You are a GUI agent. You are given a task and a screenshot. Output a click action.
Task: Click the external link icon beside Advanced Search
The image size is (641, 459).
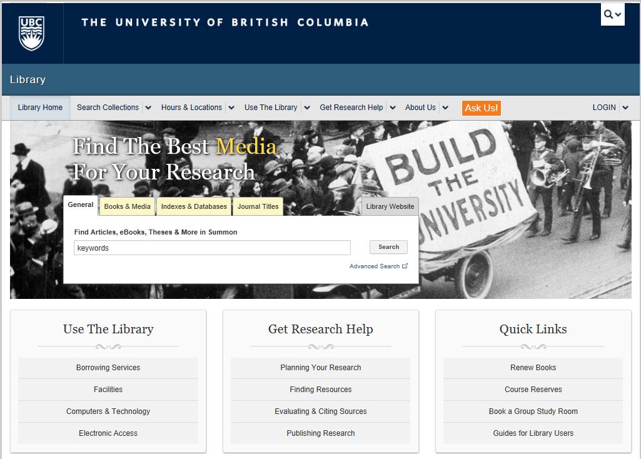click(405, 266)
